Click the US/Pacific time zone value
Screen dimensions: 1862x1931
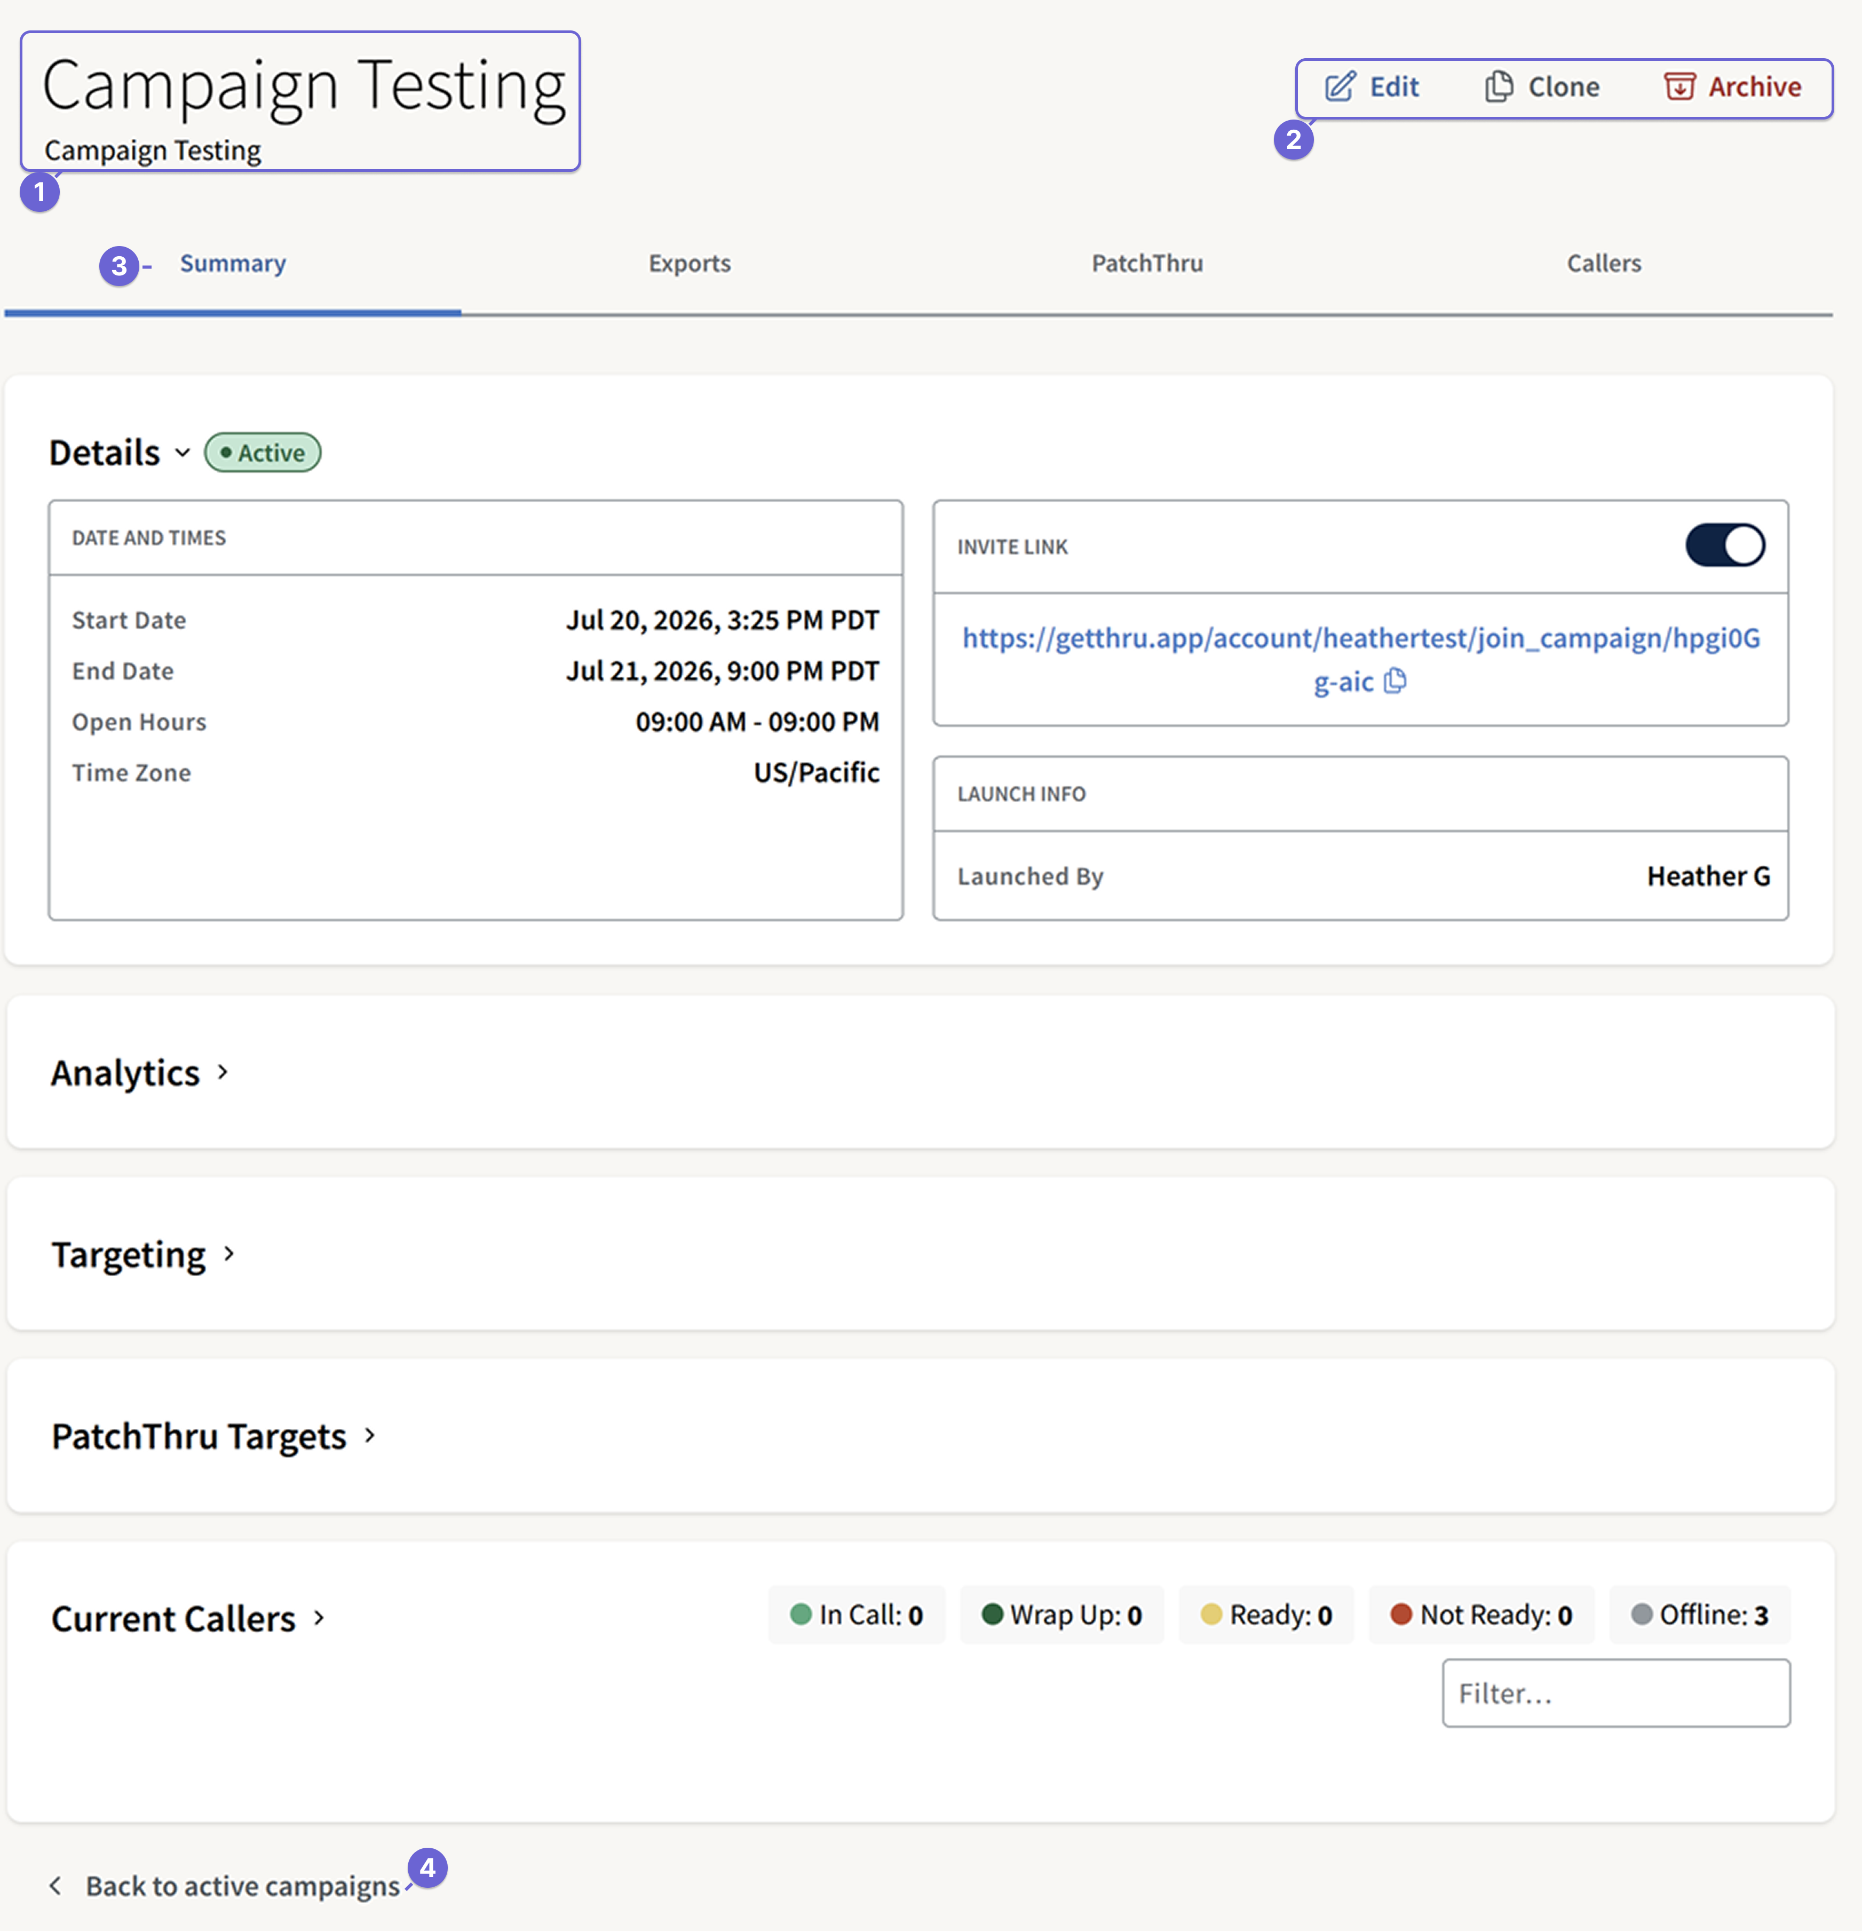tap(817, 772)
